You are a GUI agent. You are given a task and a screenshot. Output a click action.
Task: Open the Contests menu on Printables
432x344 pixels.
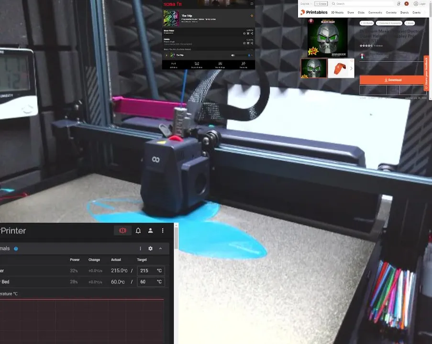pos(391,12)
